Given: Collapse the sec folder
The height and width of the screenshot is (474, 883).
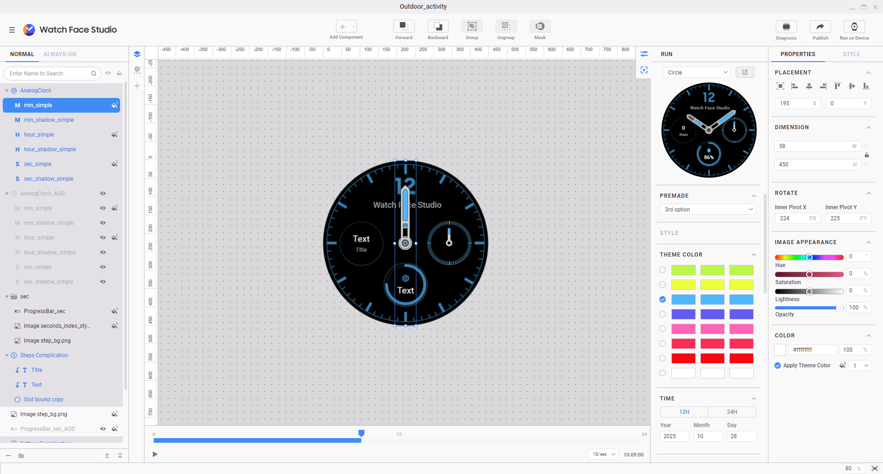Looking at the screenshot, I should [x=7, y=297].
